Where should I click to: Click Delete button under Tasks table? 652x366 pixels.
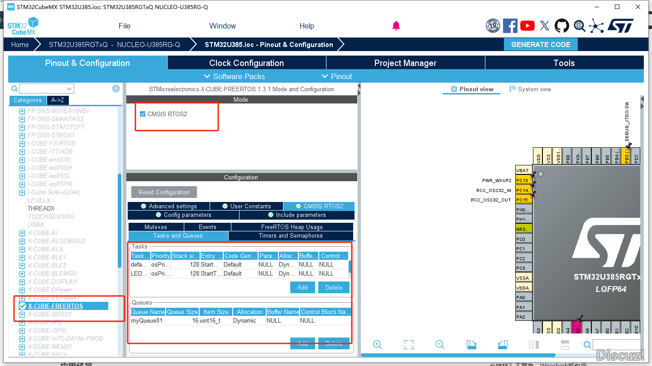(334, 287)
